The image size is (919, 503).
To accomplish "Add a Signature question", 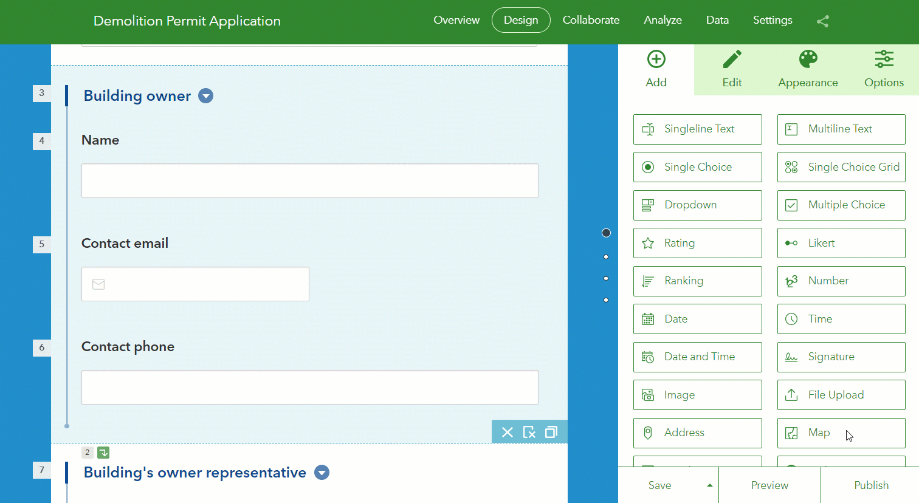I will pyautogui.click(x=841, y=357).
